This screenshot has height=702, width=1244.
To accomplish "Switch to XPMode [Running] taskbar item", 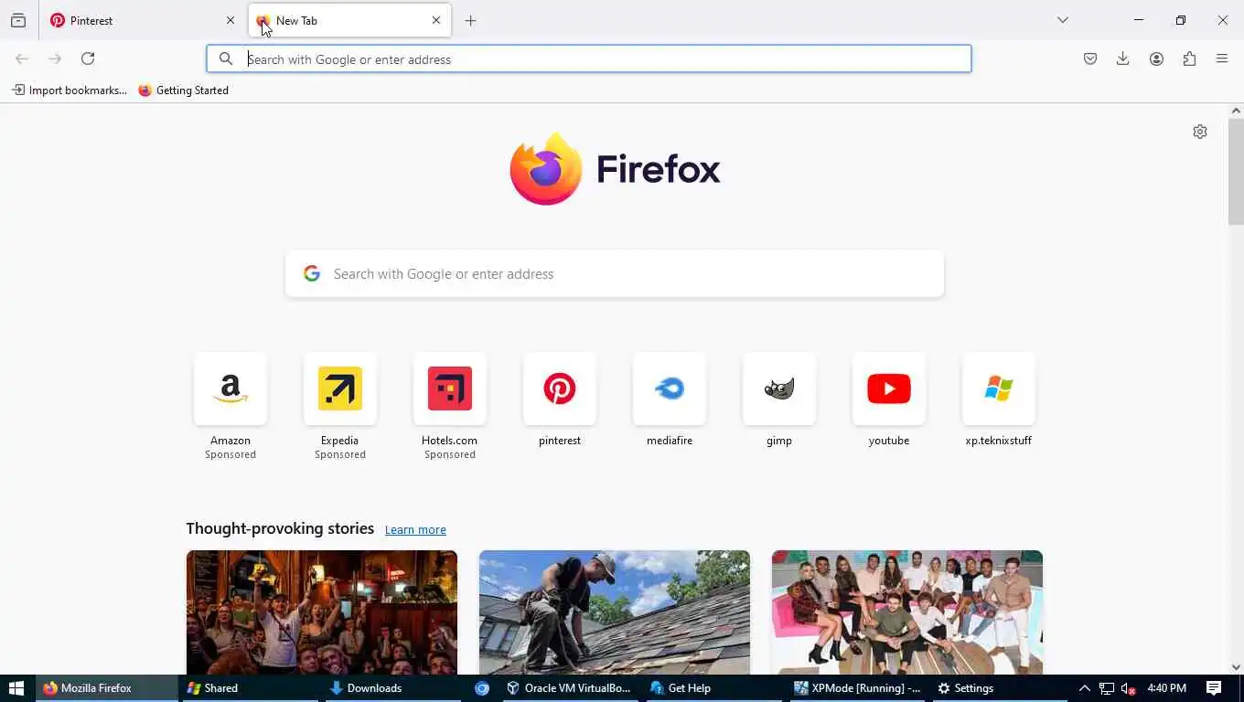I will tap(857, 688).
